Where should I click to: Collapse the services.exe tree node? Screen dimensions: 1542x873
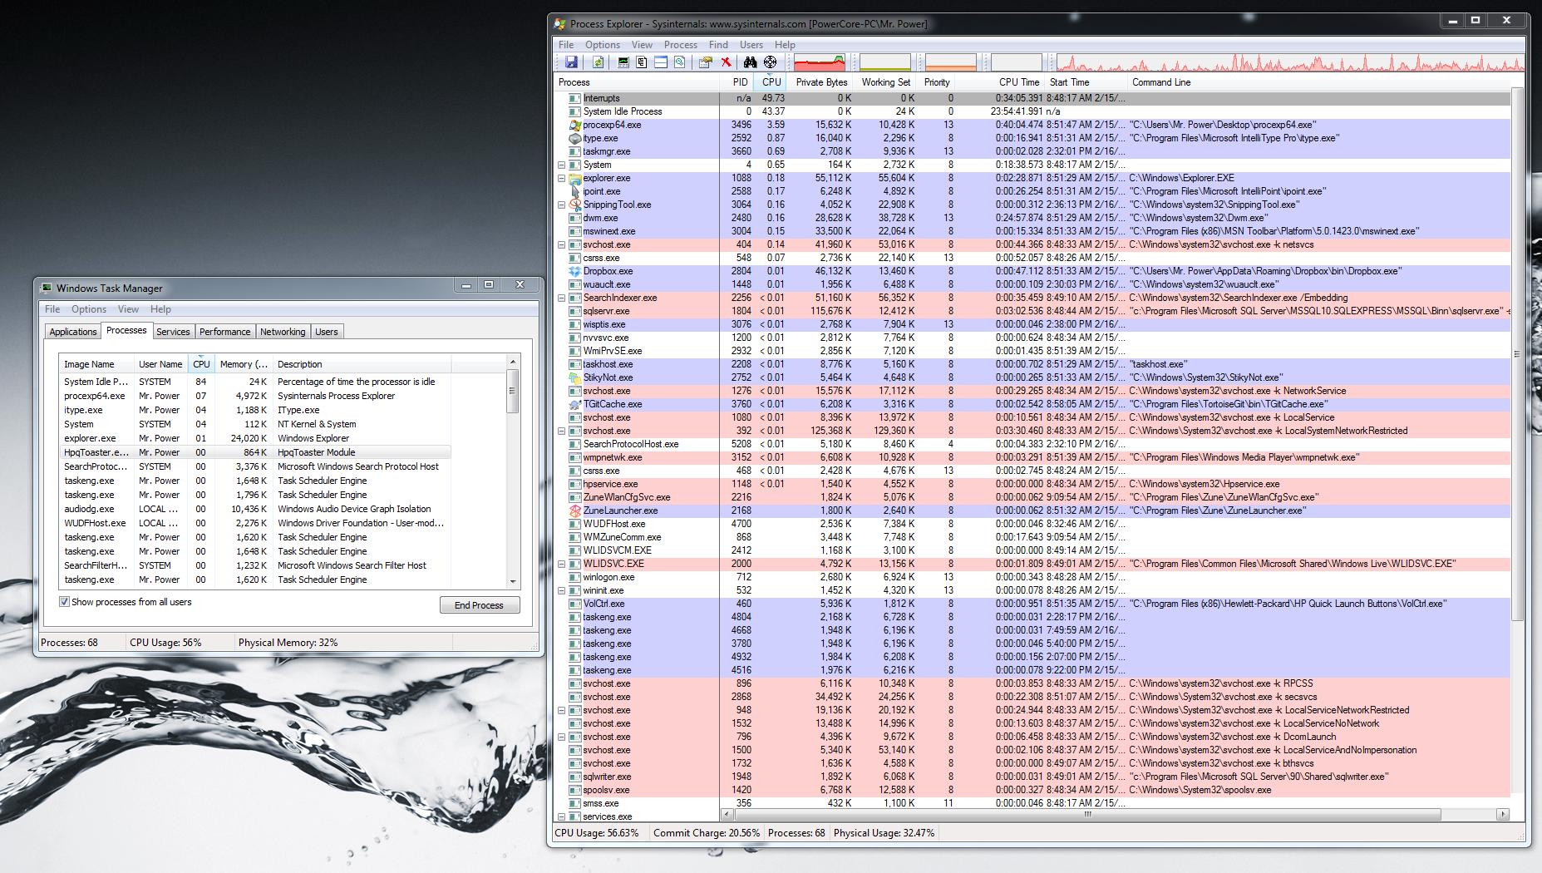click(561, 816)
